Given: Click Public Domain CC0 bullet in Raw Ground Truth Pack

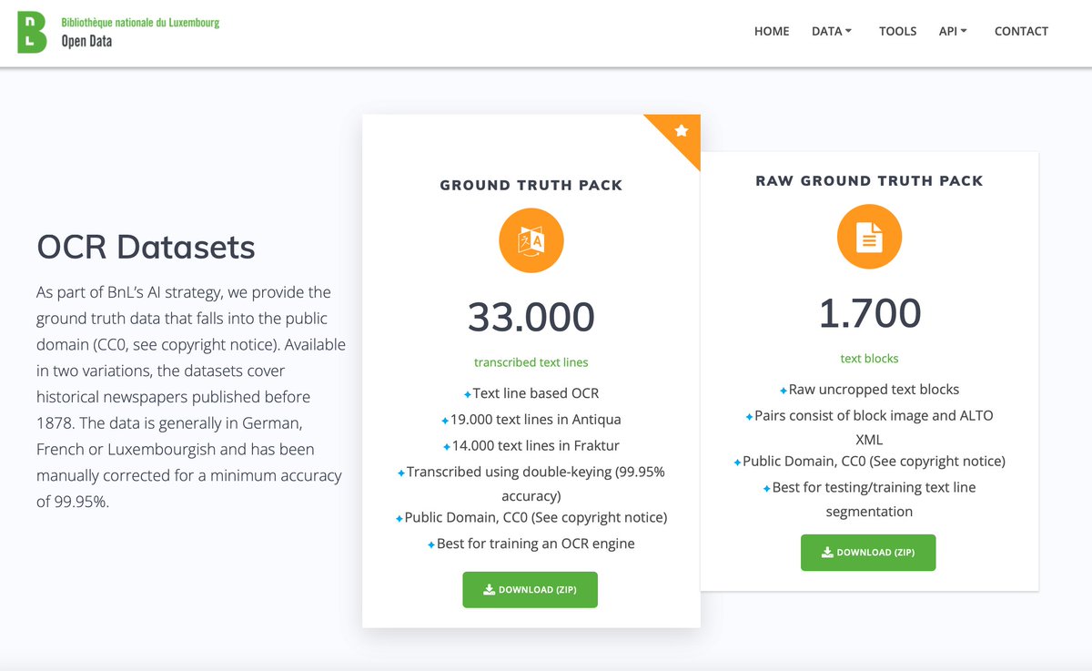Looking at the screenshot, I should click(x=869, y=461).
